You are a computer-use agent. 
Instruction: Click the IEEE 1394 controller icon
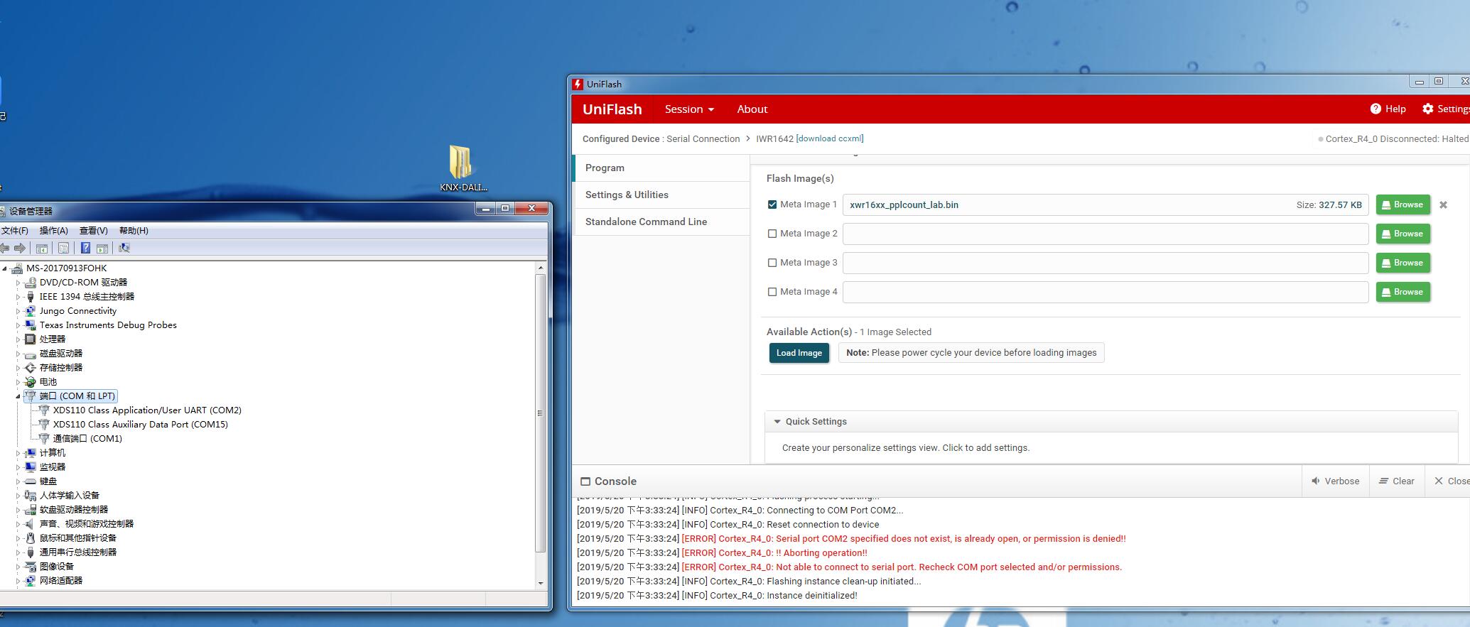tap(31, 297)
